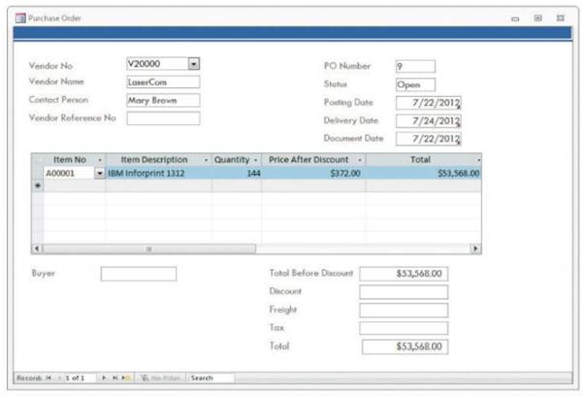Click the empty Discount field
The height and width of the screenshot is (398, 584).
404,292
